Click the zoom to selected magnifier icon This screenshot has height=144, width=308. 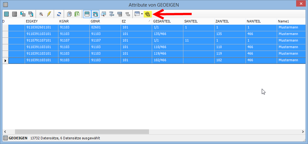pos(41,14)
